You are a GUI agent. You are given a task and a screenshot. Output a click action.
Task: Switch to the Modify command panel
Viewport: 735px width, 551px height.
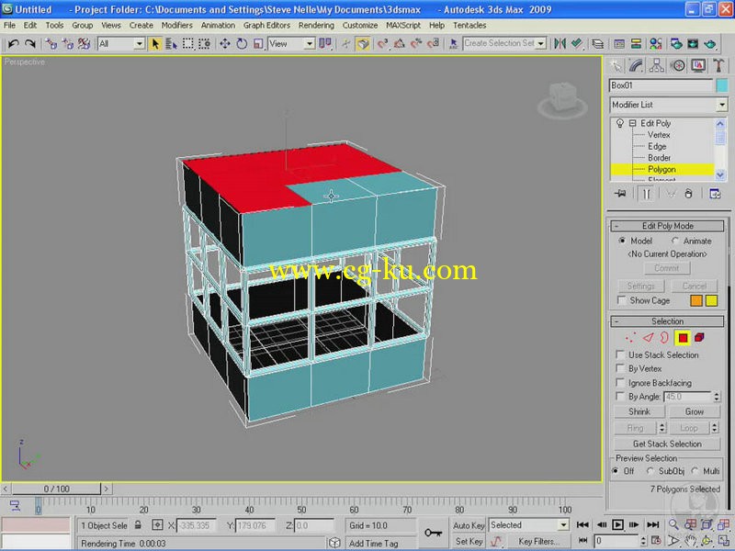click(636, 65)
